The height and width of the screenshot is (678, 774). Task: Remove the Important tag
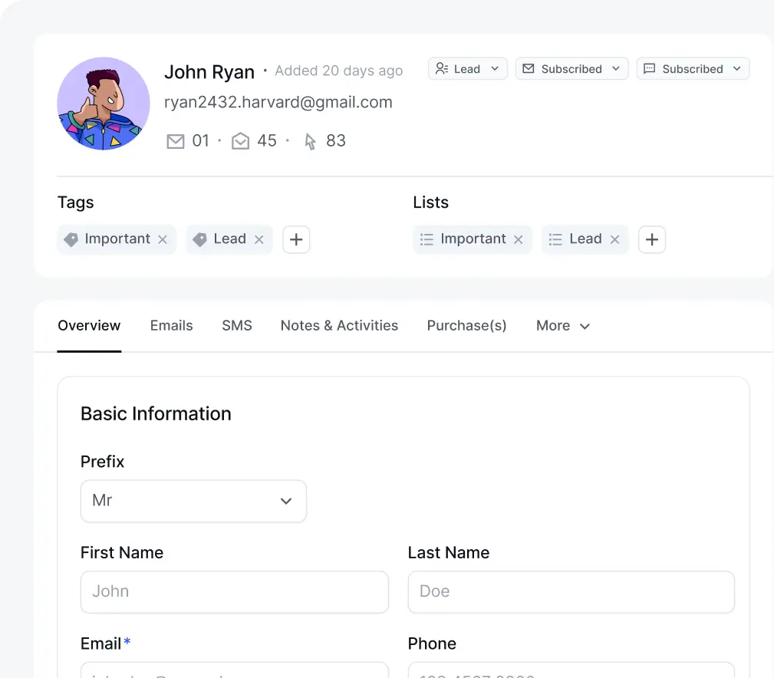point(163,239)
